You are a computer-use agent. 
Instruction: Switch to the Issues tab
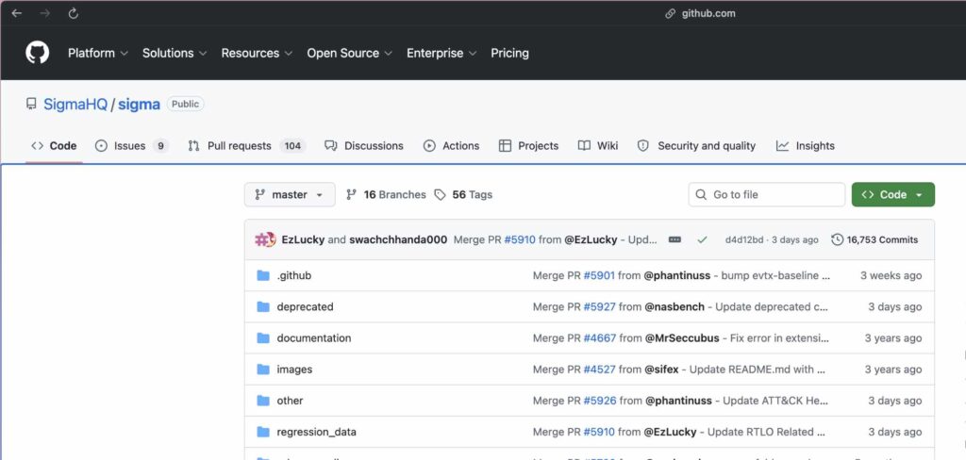[x=131, y=146]
